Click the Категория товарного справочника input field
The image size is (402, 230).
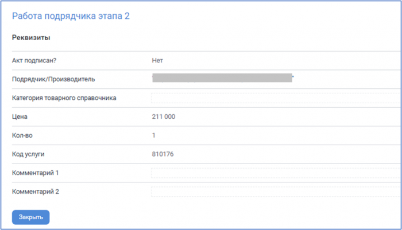276,98
